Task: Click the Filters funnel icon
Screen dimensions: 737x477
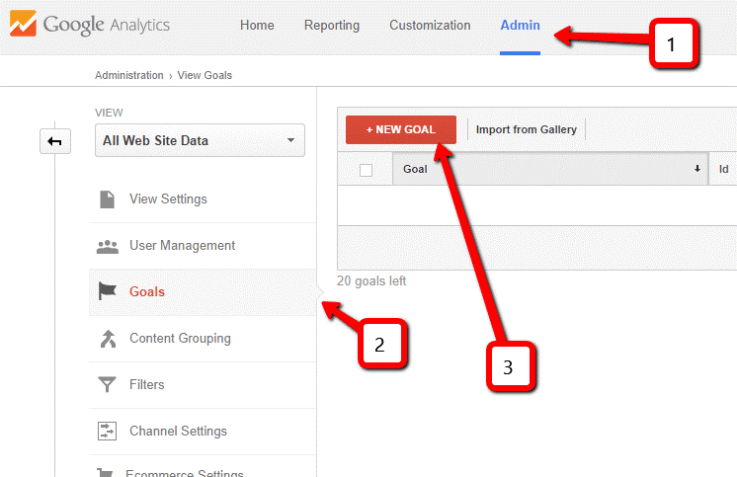Action: [x=108, y=385]
